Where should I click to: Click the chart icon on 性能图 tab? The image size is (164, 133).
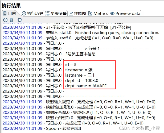[71, 13]
